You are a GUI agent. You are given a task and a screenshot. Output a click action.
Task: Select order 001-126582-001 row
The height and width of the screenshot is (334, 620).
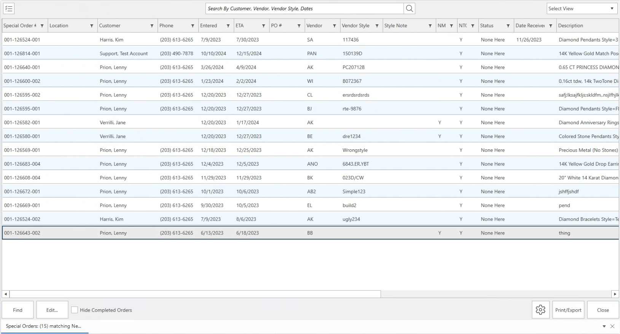[310, 122]
